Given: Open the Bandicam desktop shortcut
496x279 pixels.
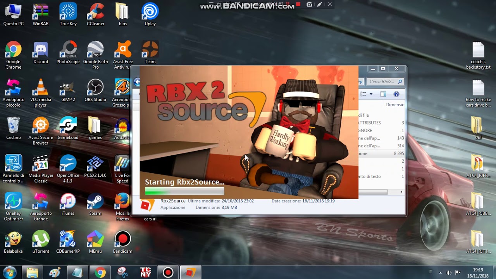Looking at the screenshot, I should tap(123, 242).
